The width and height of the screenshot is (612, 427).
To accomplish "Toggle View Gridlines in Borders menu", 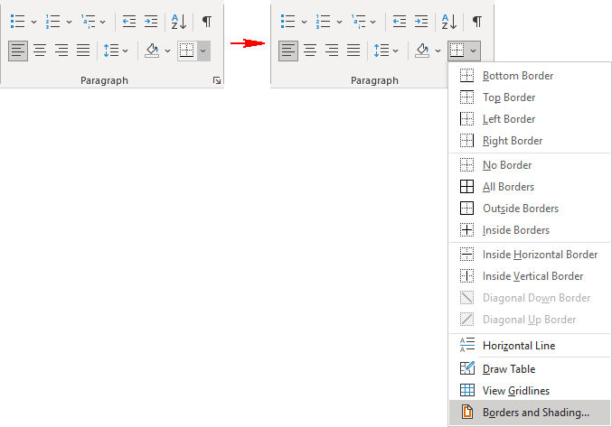I will [529, 391].
